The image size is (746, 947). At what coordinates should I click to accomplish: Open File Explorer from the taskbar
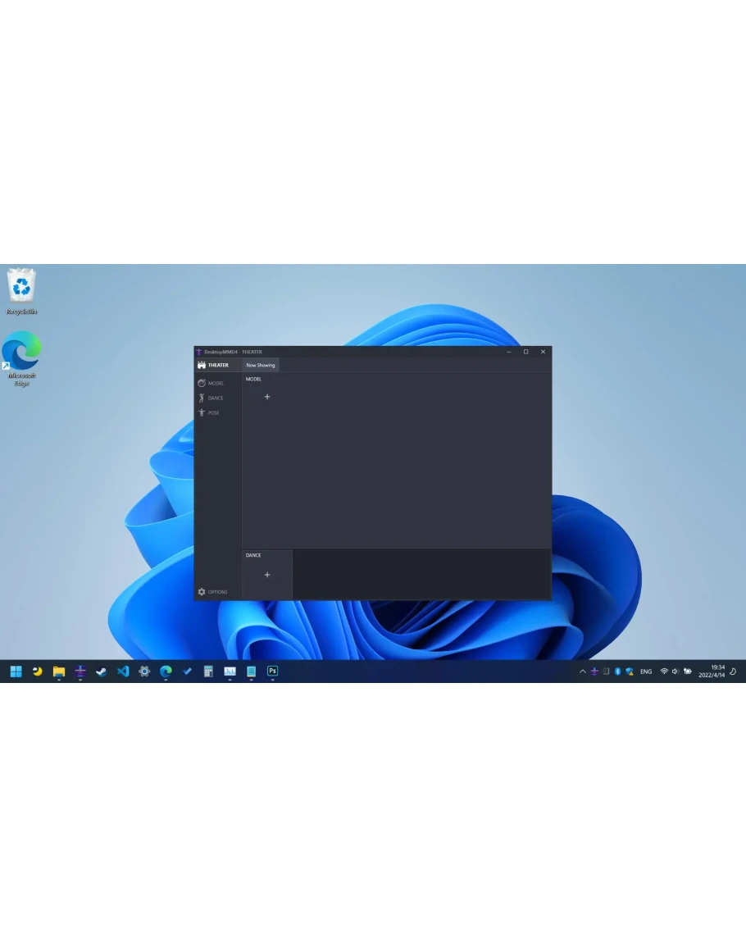click(59, 672)
